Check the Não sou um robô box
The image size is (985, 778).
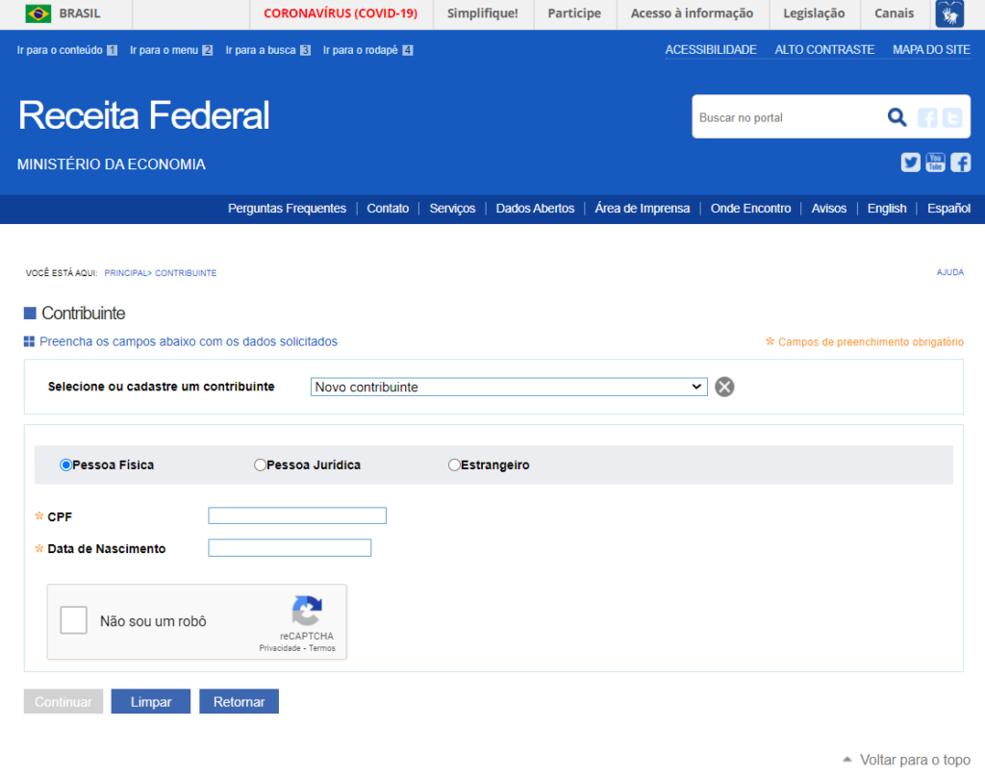click(x=73, y=620)
